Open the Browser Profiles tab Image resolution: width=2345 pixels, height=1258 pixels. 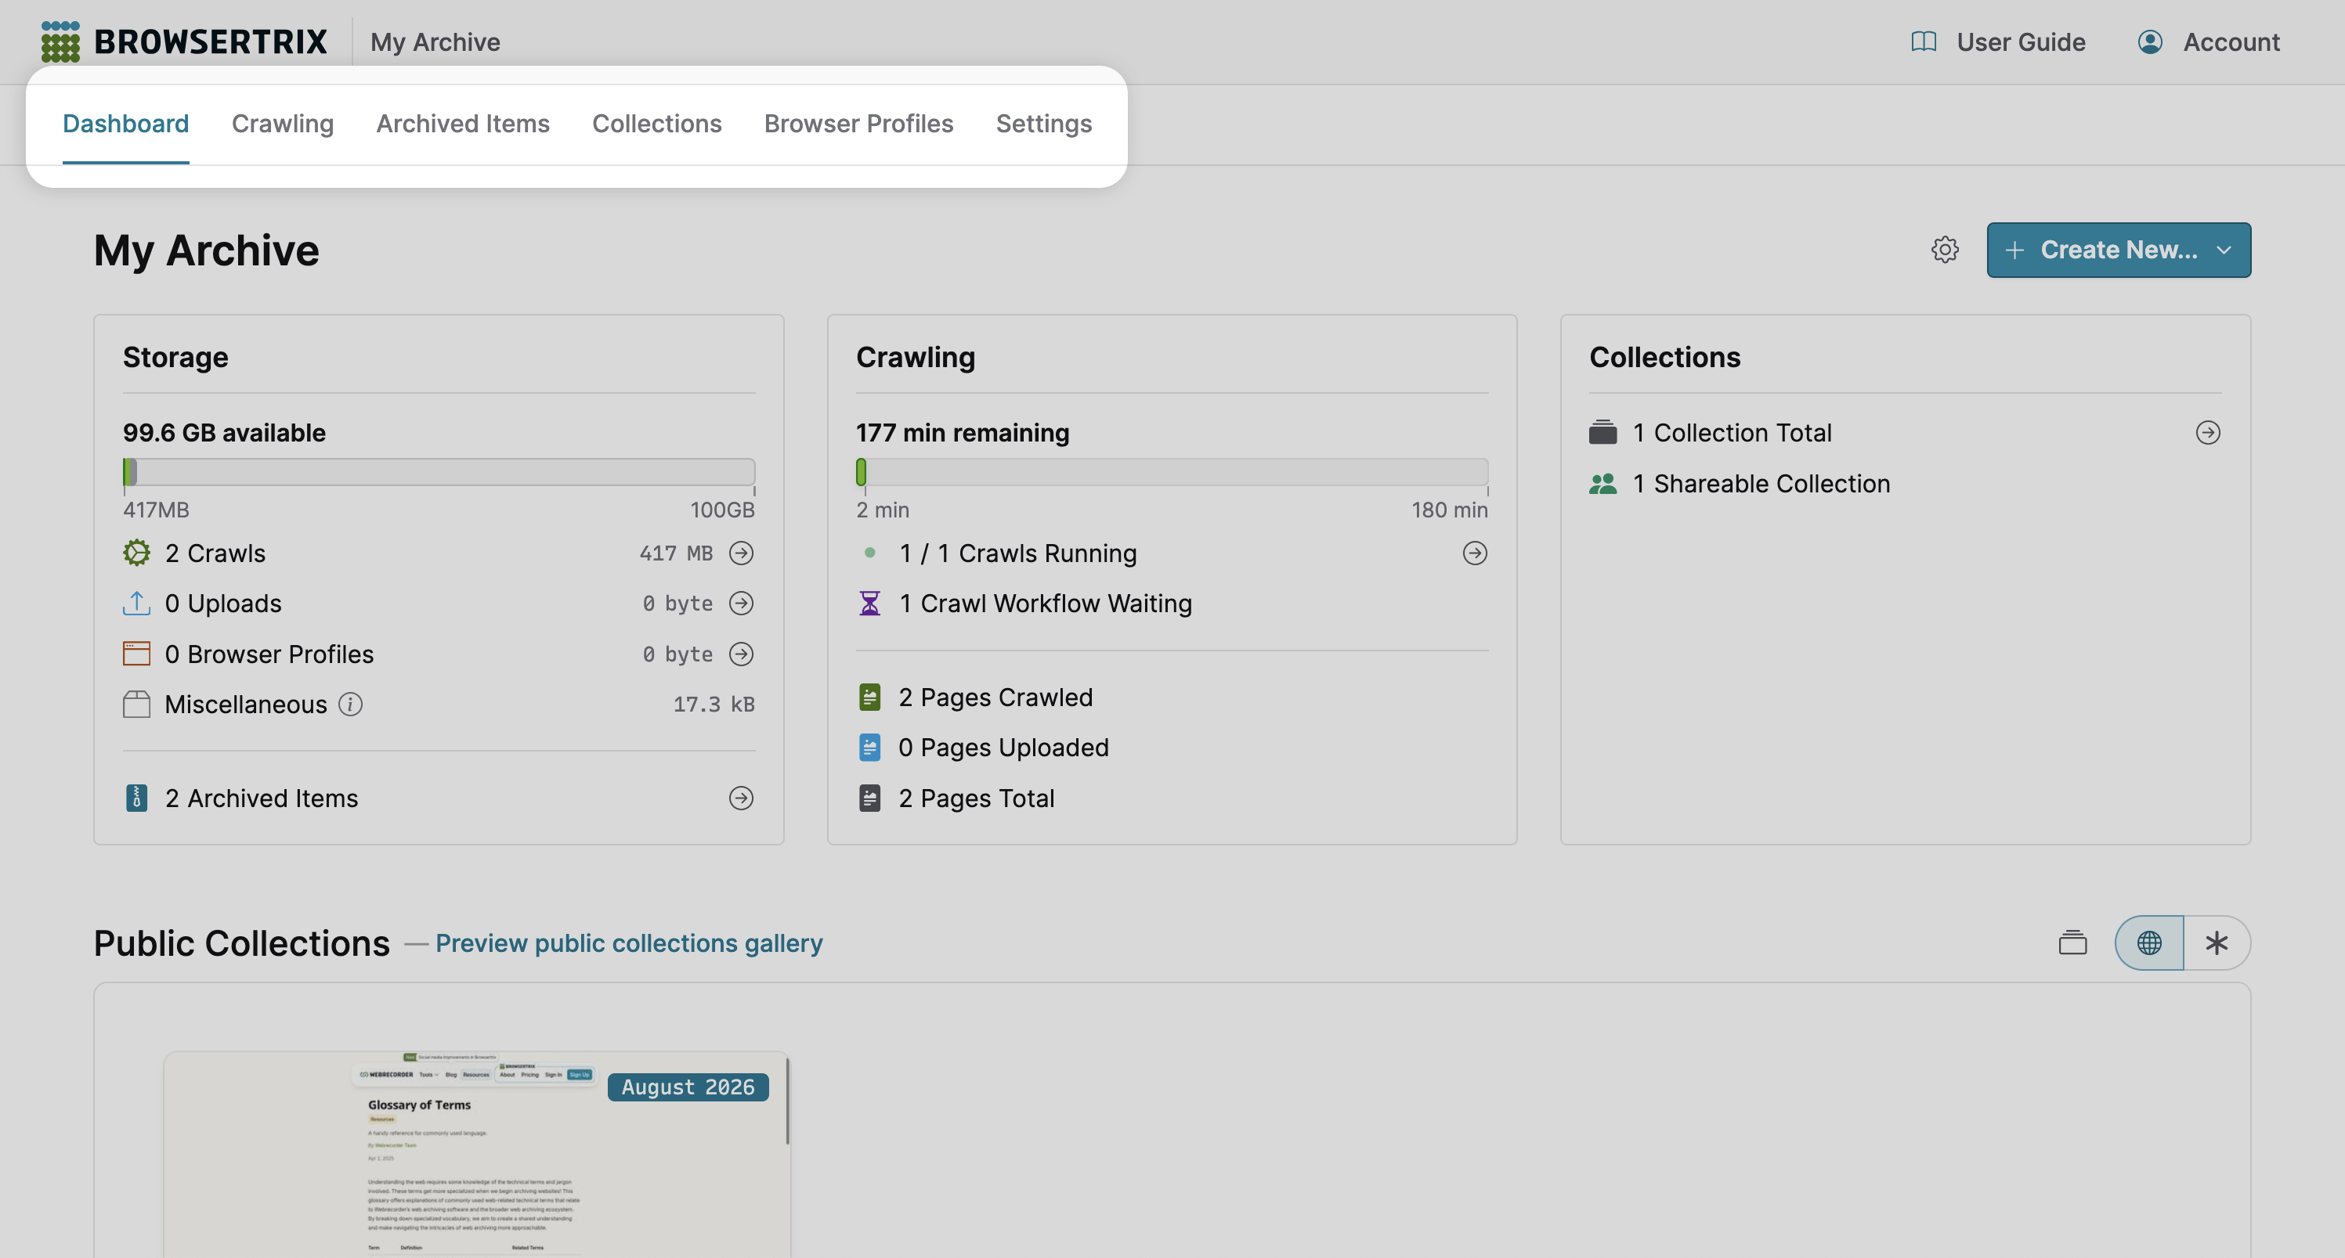point(858,124)
